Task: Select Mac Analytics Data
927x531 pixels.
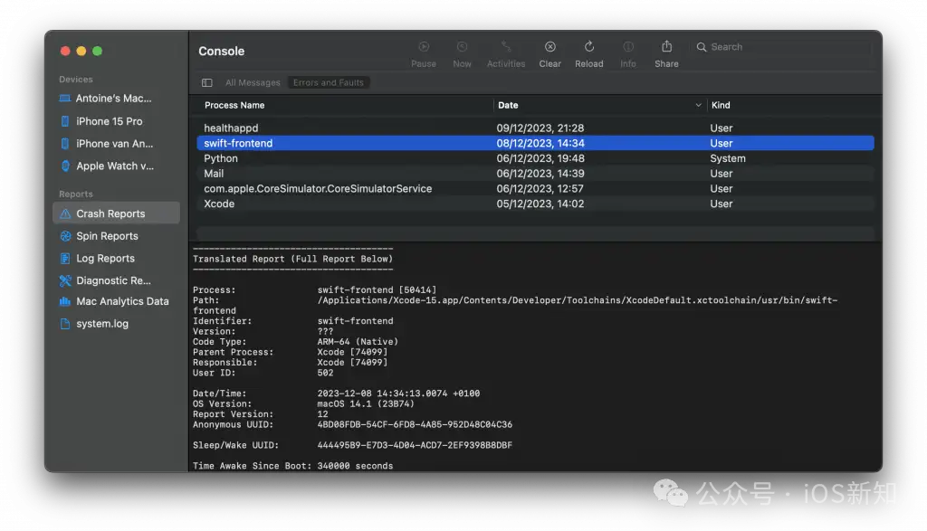Action: (x=117, y=301)
